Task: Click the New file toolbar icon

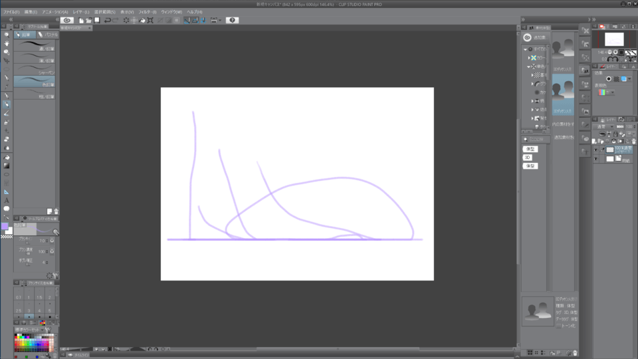Action: point(81,21)
